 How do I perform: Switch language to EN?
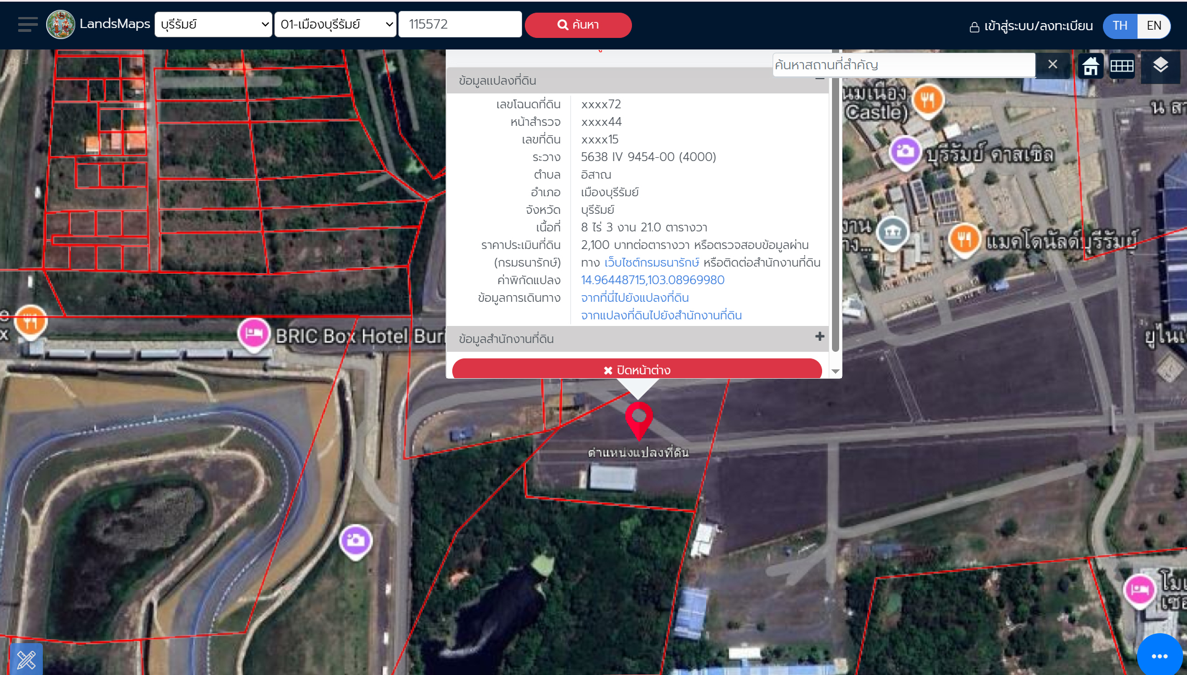click(x=1153, y=26)
